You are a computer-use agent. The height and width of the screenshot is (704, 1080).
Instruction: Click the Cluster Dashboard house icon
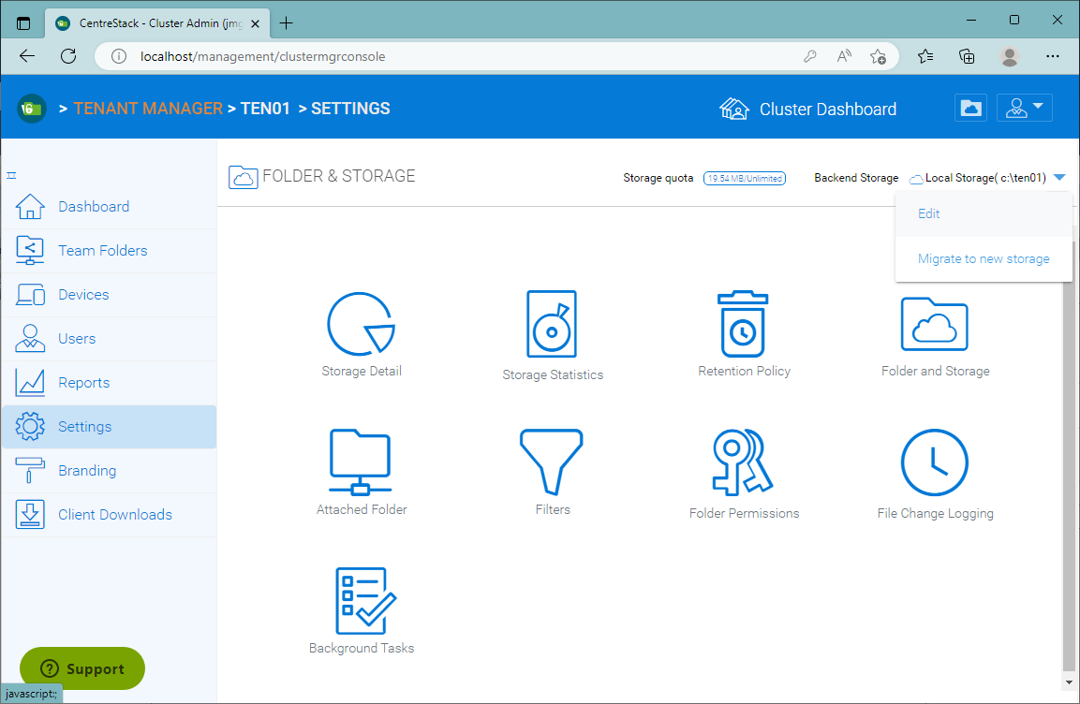point(733,109)
